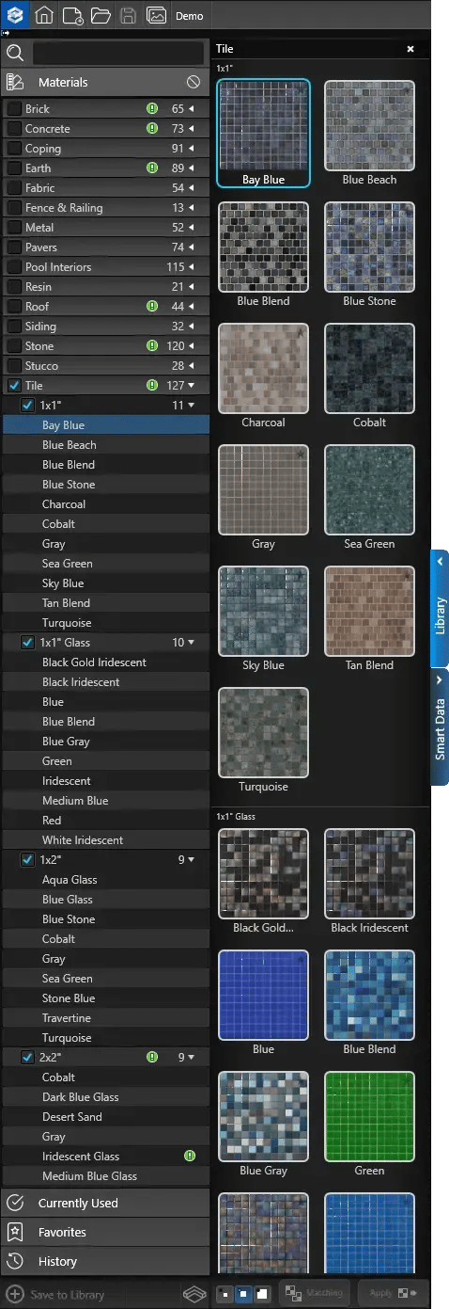Toggle the 1x1" Glass subcategory checkbox
This screenshot has height=1309, width=449.
click(28, 642)
